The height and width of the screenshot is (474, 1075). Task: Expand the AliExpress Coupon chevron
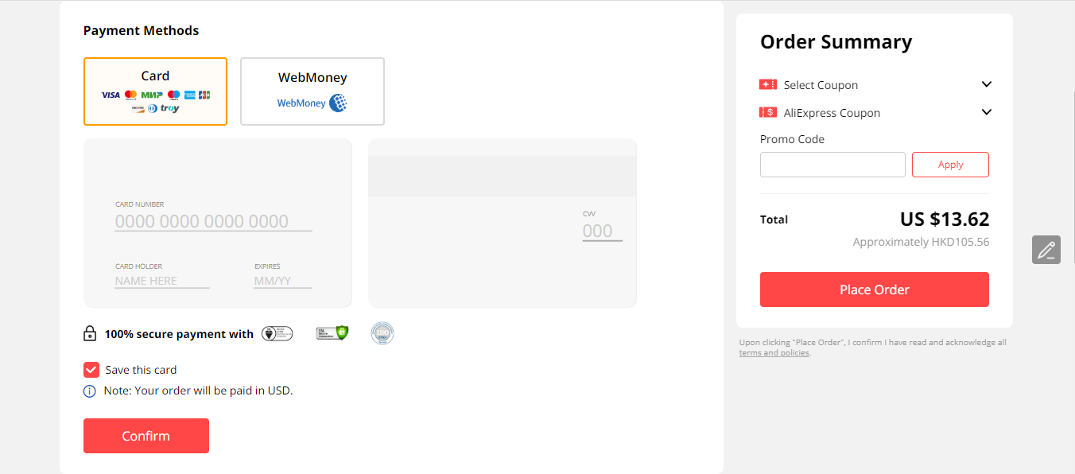[987, 112]
